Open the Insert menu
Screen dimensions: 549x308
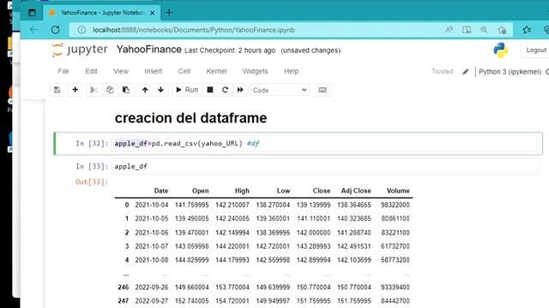tap(154, 71)
